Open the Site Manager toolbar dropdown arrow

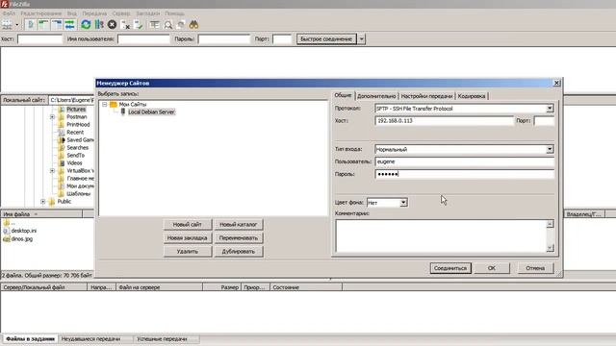click(17, 25)
